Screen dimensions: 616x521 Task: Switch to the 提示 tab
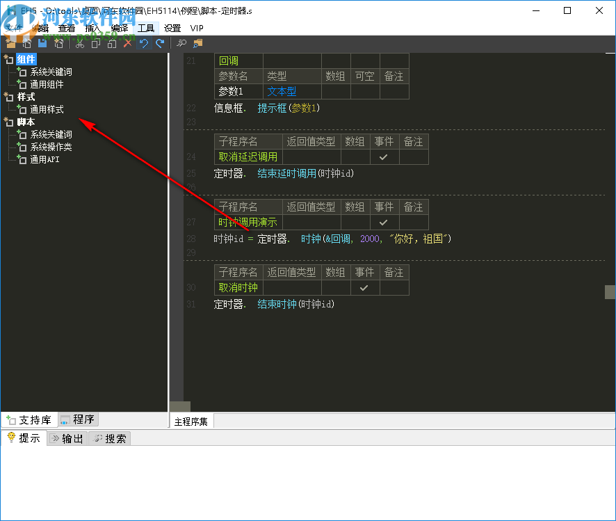[24, 438]
